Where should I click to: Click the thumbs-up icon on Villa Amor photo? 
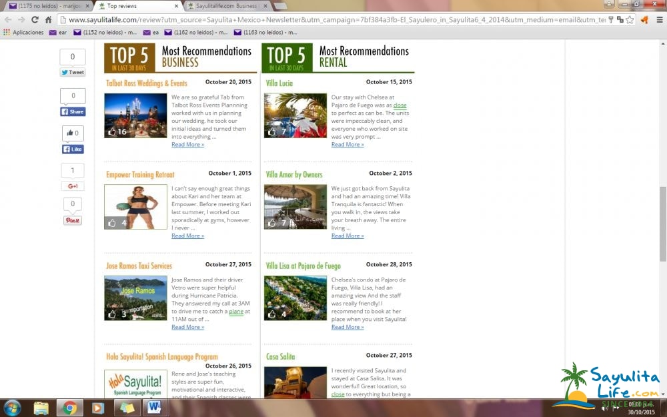click(x=272, y=223)
